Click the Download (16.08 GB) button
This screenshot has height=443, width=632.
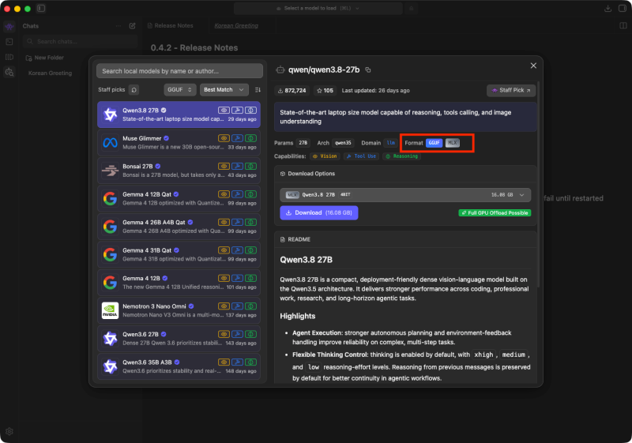click(x=319, y=212)
